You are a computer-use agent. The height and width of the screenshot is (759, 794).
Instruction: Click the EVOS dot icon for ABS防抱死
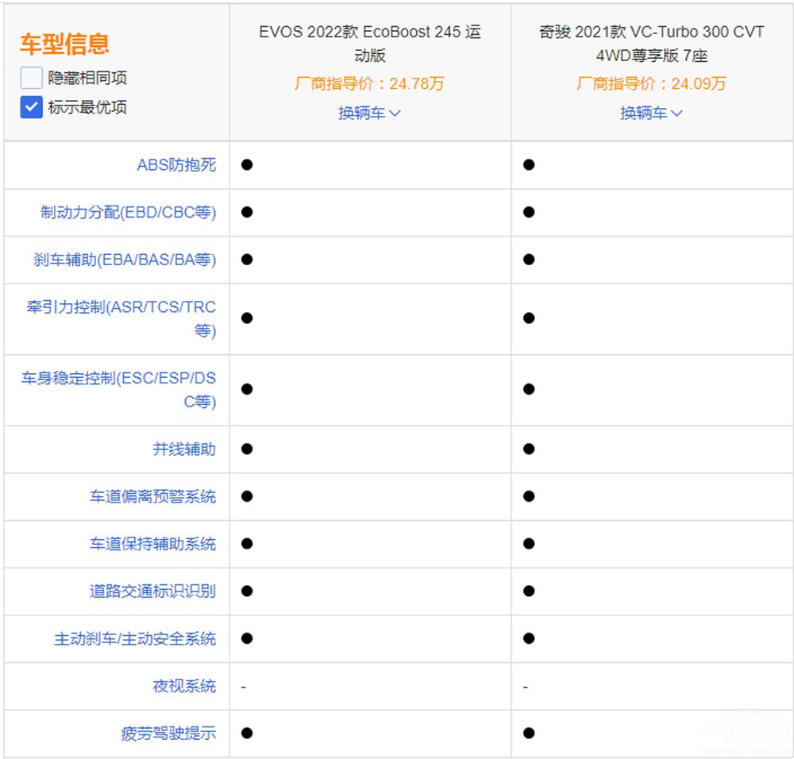(x=247, y=165)
